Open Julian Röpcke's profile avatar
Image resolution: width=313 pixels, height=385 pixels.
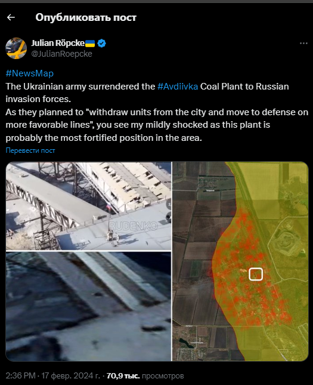pos(16,48)
